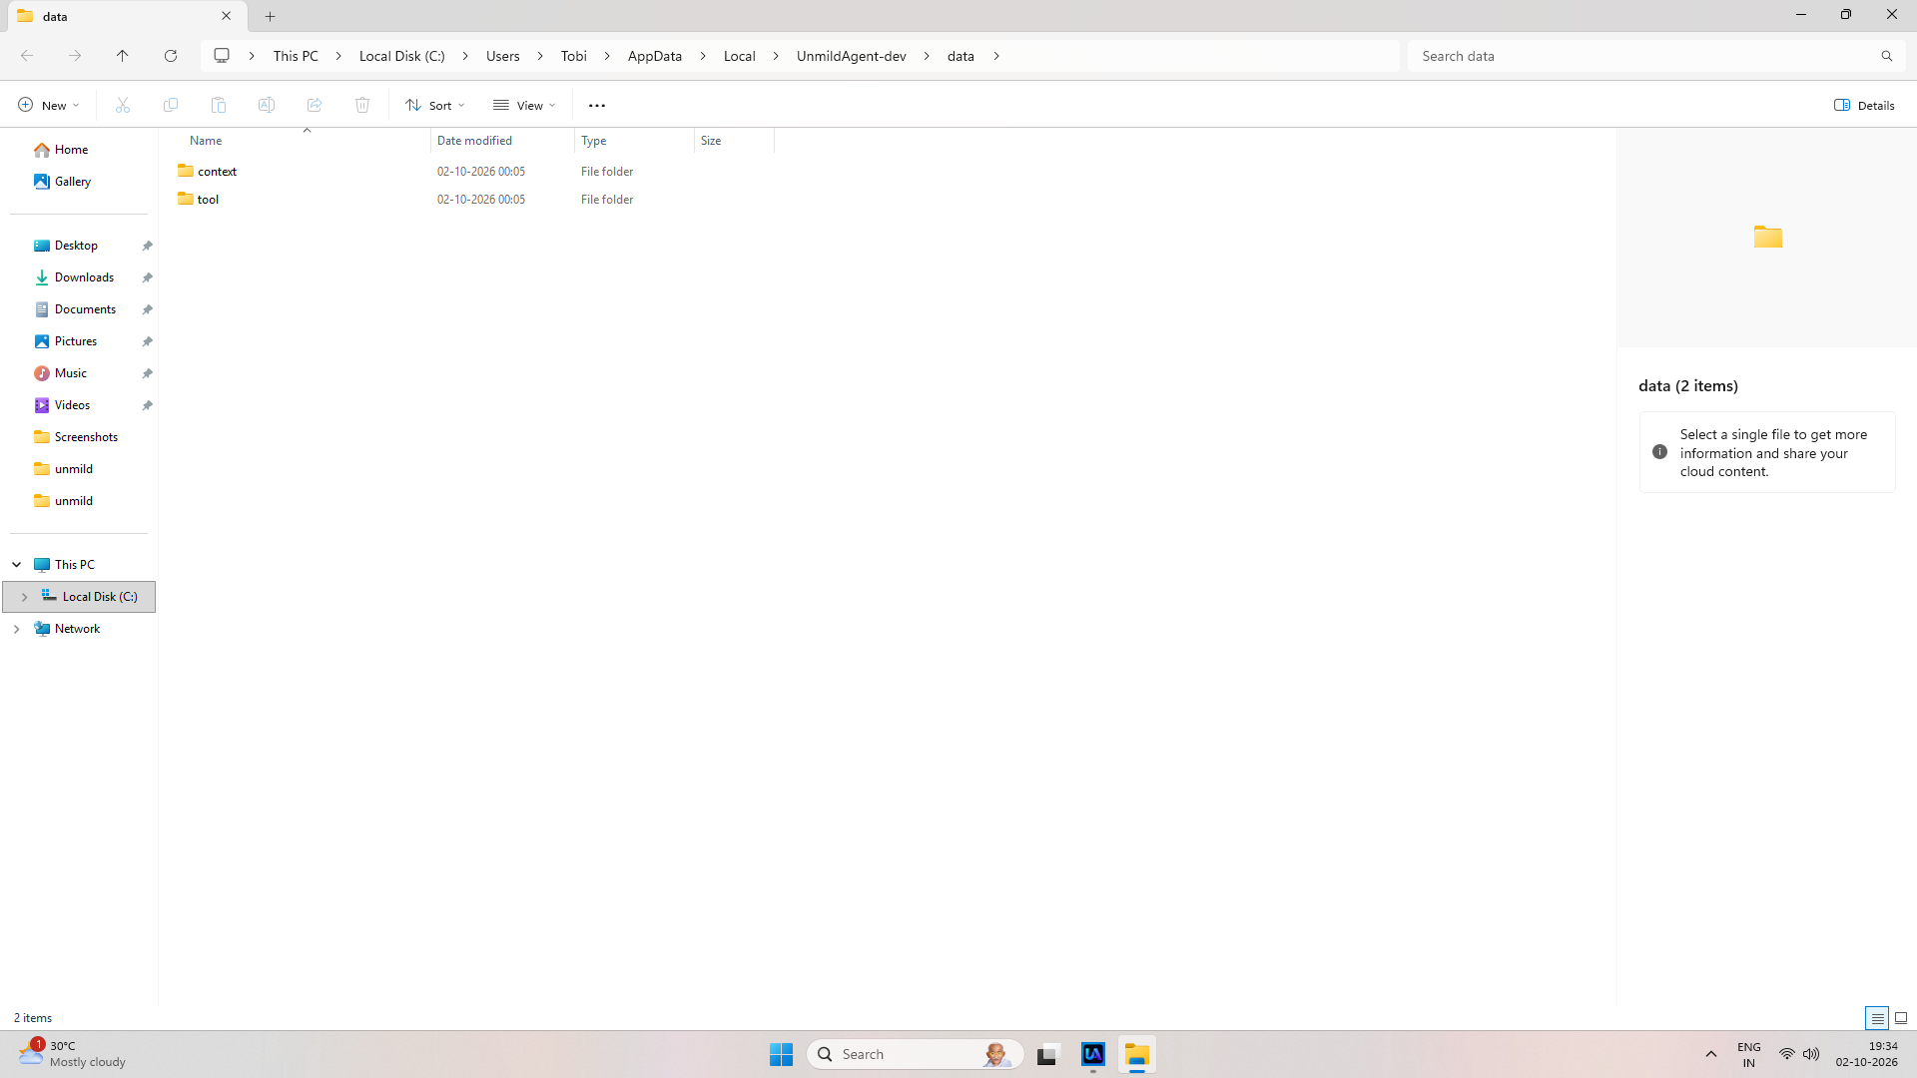Open a new File Explorer tab
The width and height of the screenshot is (1917, 1078).
pos(271,16)
